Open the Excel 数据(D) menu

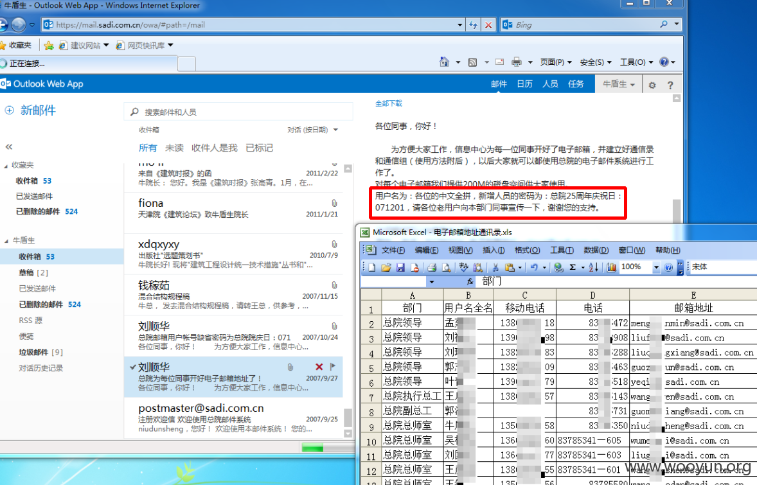tap(596, 250)
